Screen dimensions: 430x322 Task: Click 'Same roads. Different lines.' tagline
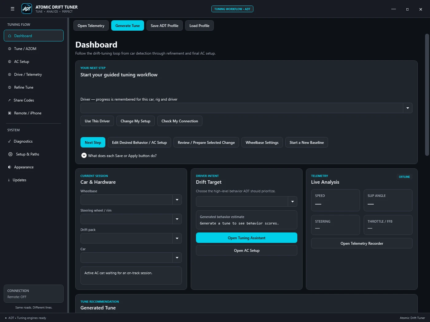coord(34,307)
